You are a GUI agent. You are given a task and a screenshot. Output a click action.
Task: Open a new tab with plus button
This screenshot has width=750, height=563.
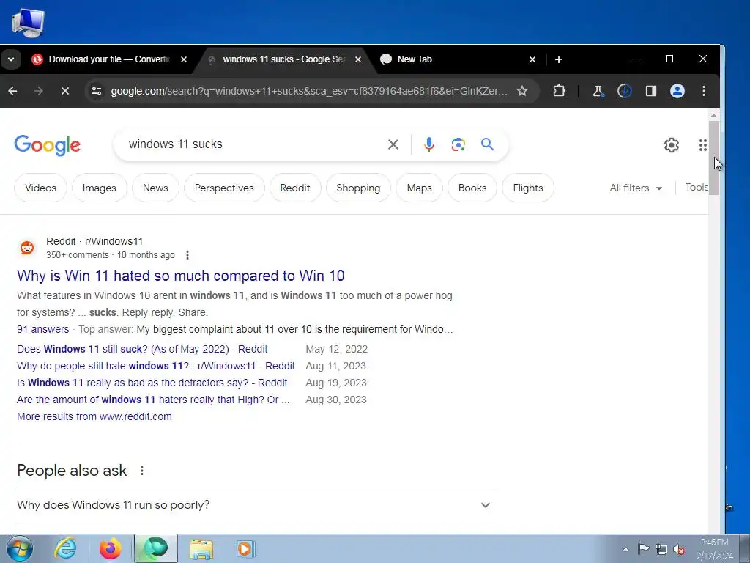pos(559,59)
